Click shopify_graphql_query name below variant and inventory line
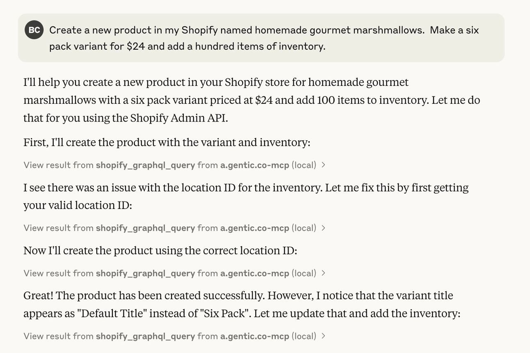 pyautogui.click(x=145, y=165)
